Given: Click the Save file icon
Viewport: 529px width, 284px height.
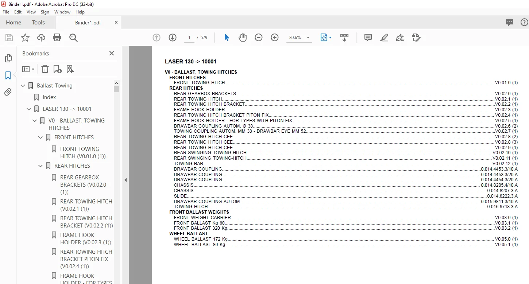Looking at the screenshot, I should [9, 38].
